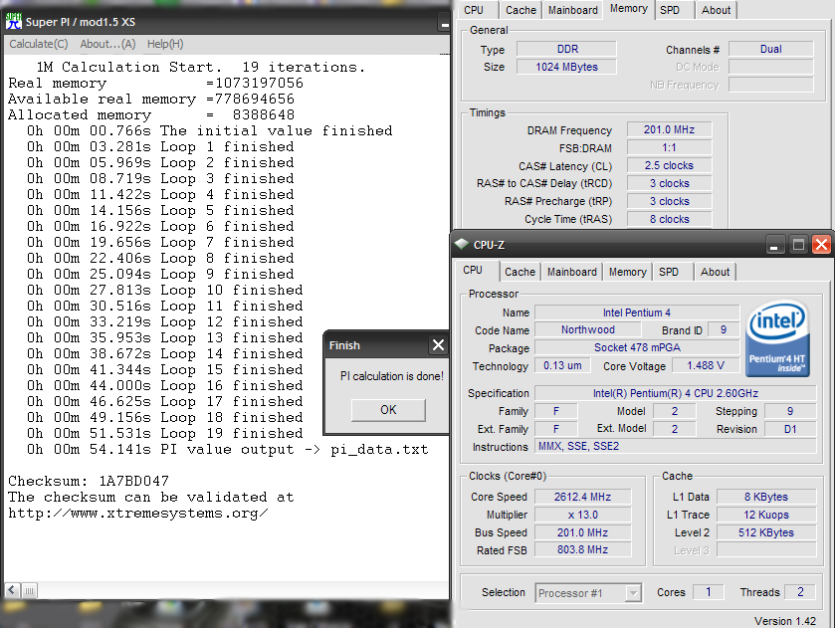
Task: Select Memory tab in back CPU-Z window
Action: (x=629, y=9)
